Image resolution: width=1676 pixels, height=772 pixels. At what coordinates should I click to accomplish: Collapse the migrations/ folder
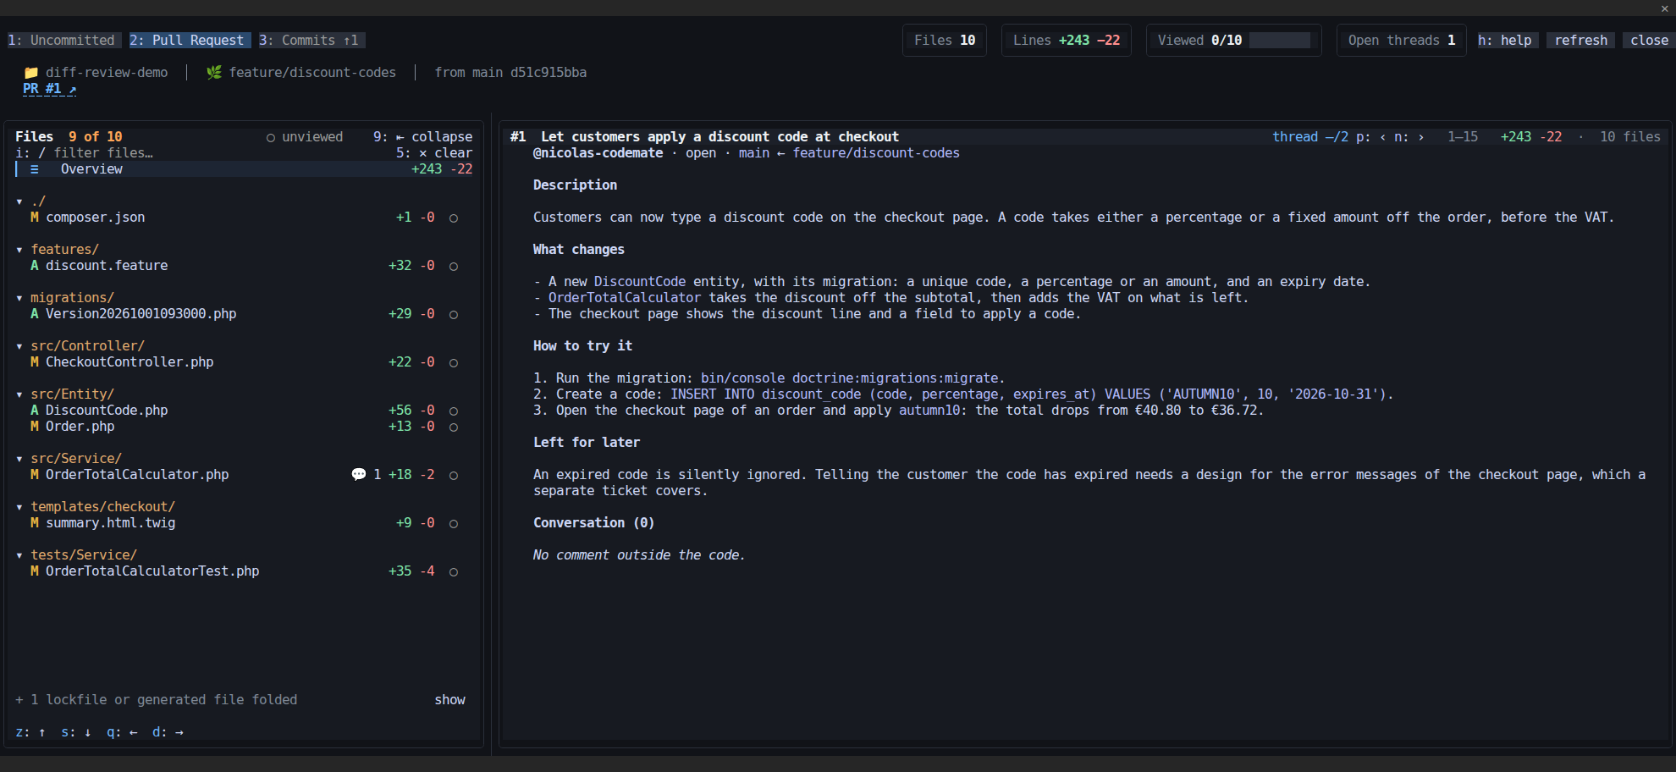19,298
